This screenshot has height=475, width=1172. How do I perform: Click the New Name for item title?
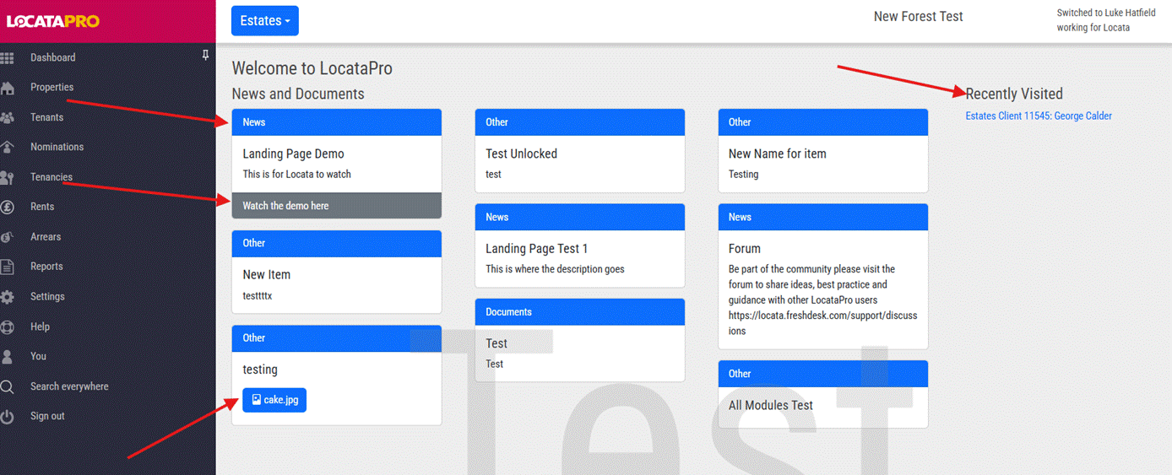coord(777,154)
